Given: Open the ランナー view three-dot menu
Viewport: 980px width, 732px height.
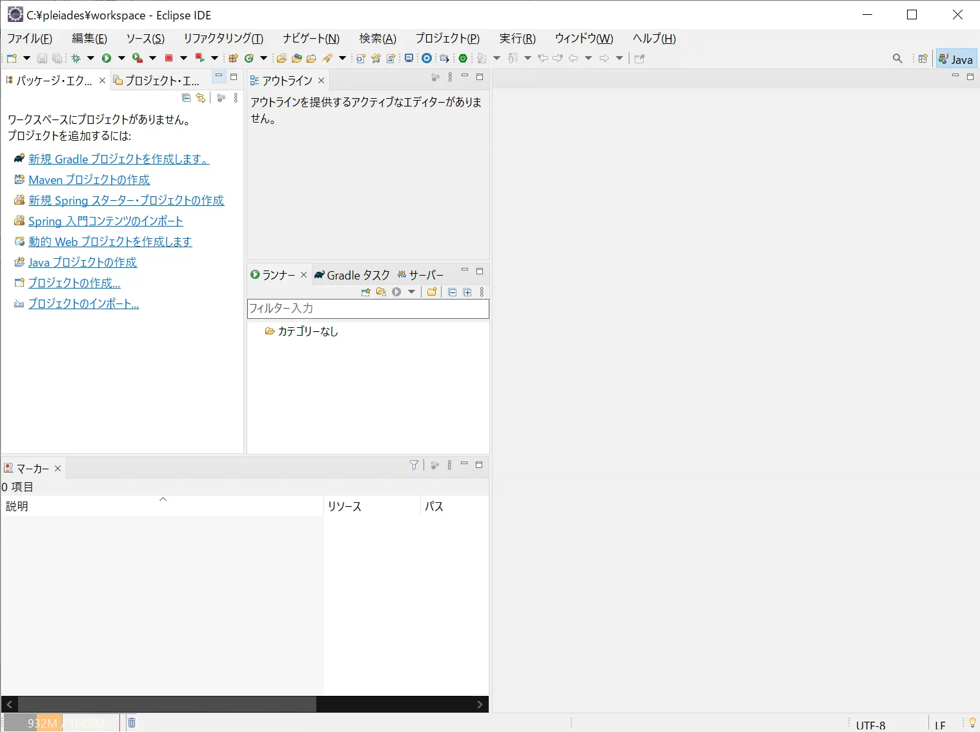Looking at the screenshot, I should point(482,292).
